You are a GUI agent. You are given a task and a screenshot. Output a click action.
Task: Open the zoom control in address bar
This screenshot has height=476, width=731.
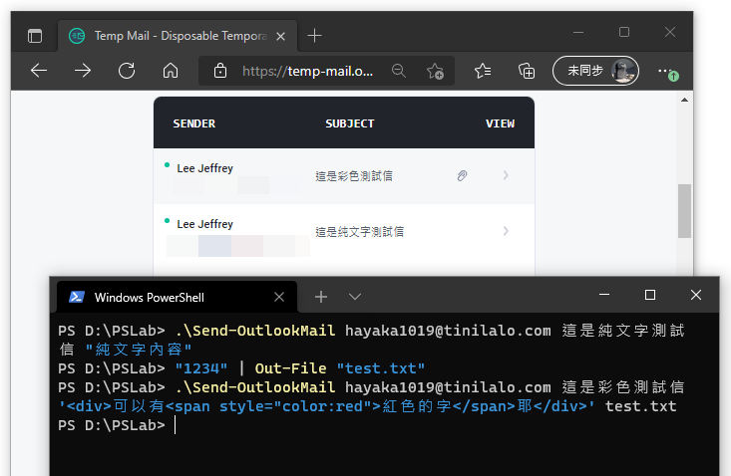click(399, 71)
